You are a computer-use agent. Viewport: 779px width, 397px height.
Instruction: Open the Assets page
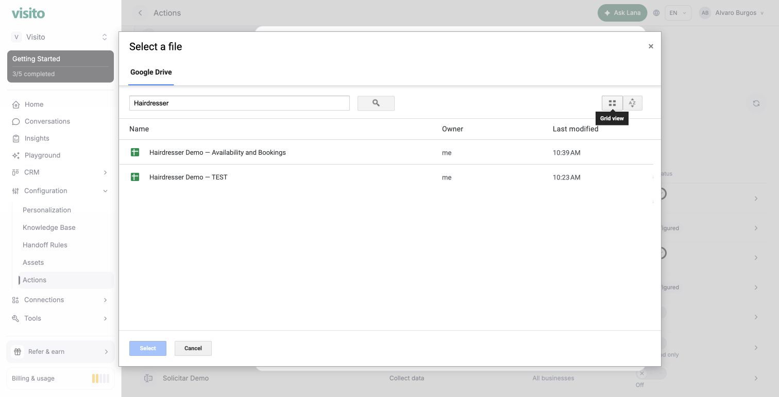coord(33,262)
